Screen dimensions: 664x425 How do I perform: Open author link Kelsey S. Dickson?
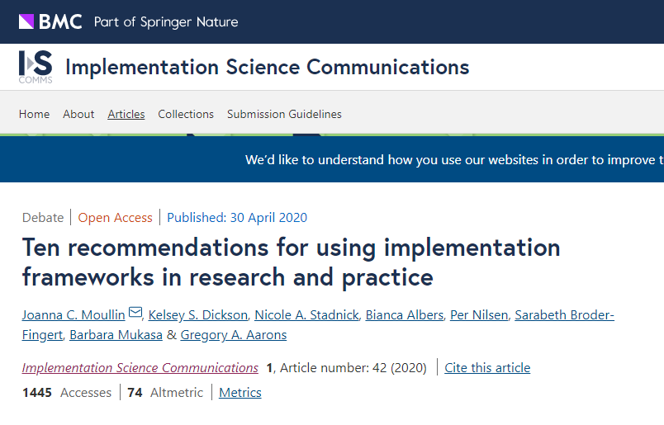click(x=198, y=315)
